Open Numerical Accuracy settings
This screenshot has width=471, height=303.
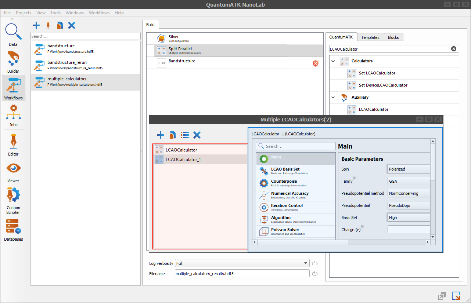click(x=296, y=195)
